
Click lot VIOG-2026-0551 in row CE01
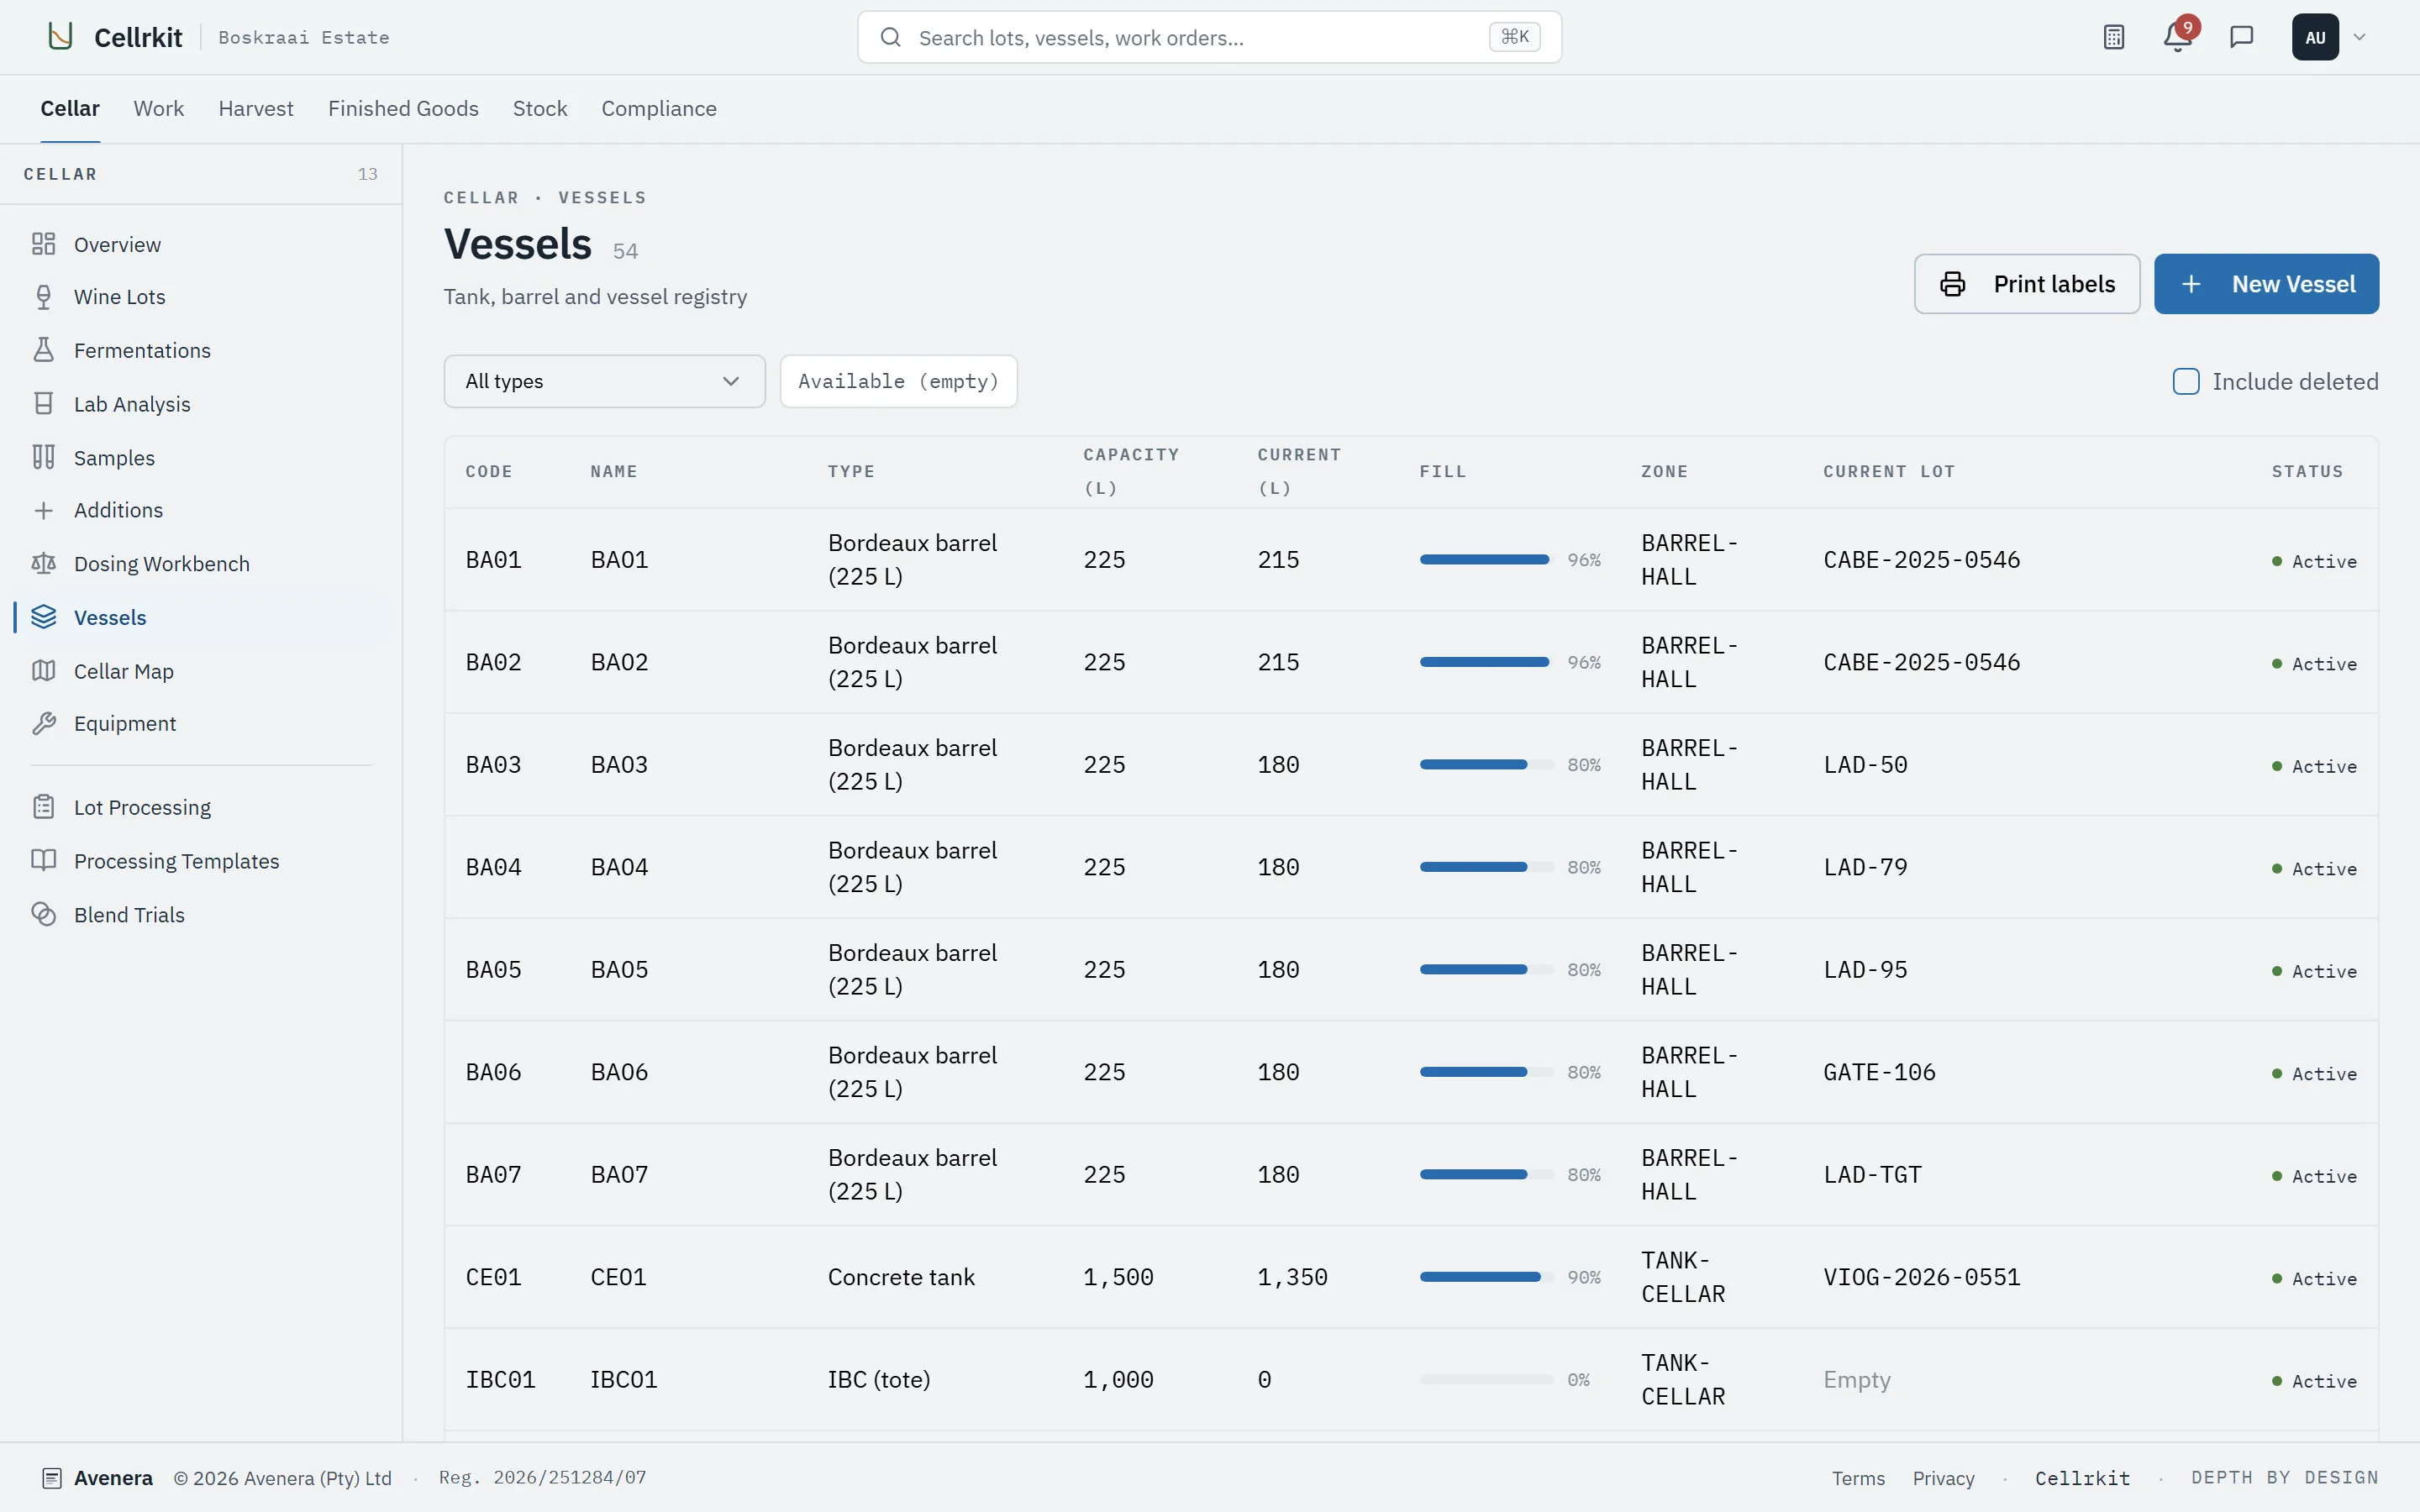coord(1921,1277)
